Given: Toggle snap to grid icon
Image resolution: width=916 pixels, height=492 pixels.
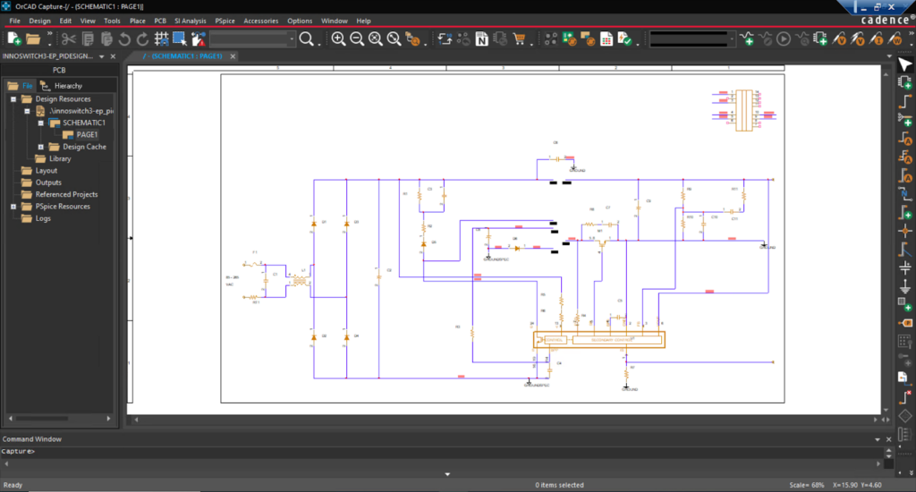Looking at the screenshot, I should (161, 39).
